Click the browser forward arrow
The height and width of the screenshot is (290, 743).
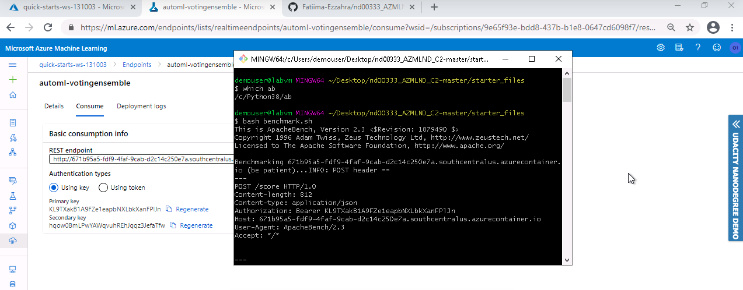(x=30, y=27)
